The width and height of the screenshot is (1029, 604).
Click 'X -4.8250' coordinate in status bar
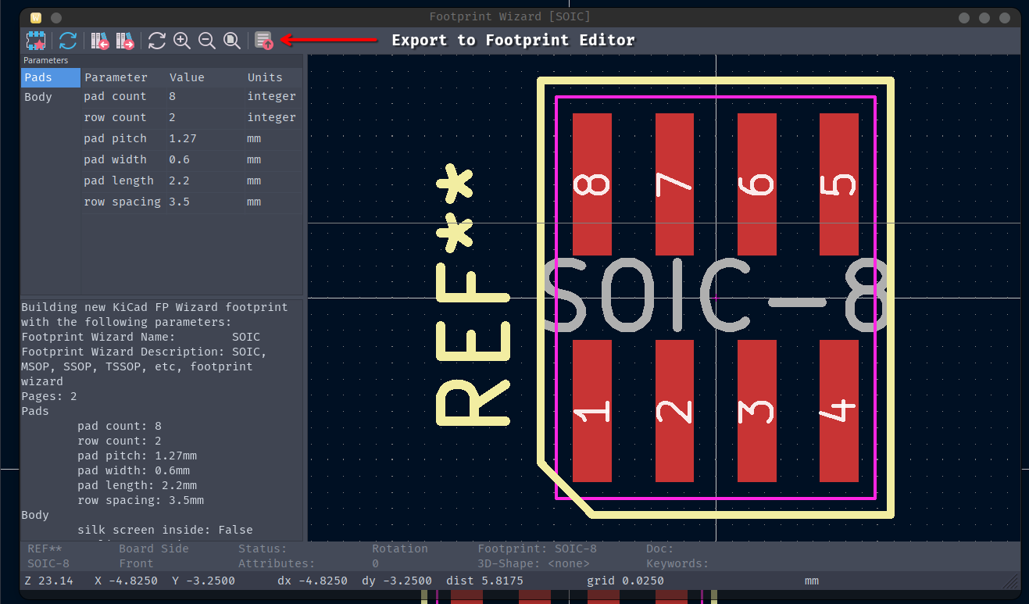[x=126, y=581]
